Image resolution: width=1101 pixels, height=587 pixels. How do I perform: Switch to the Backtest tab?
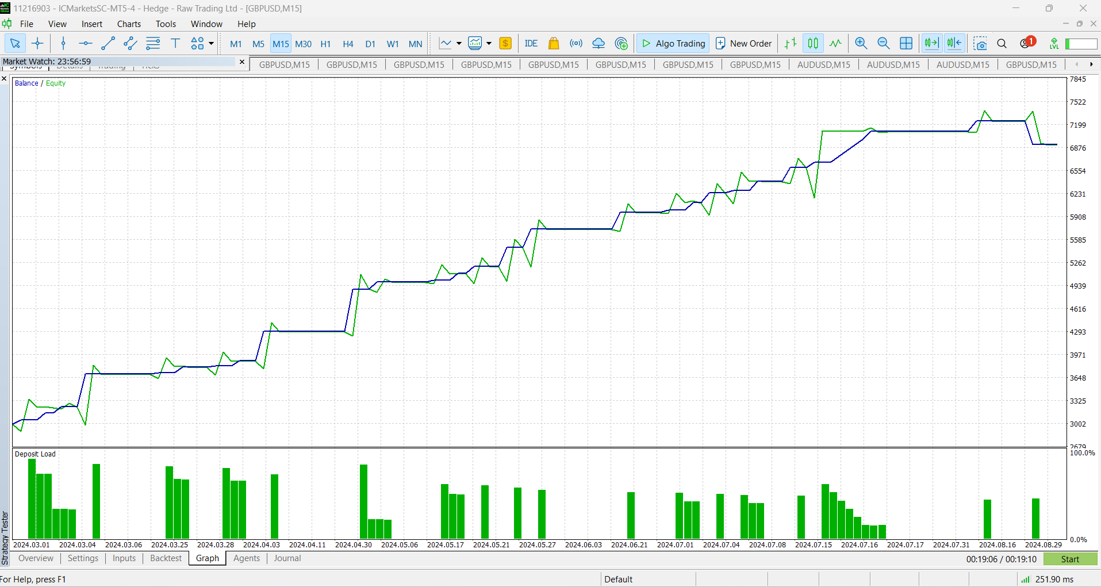click(x=166, y=558)
